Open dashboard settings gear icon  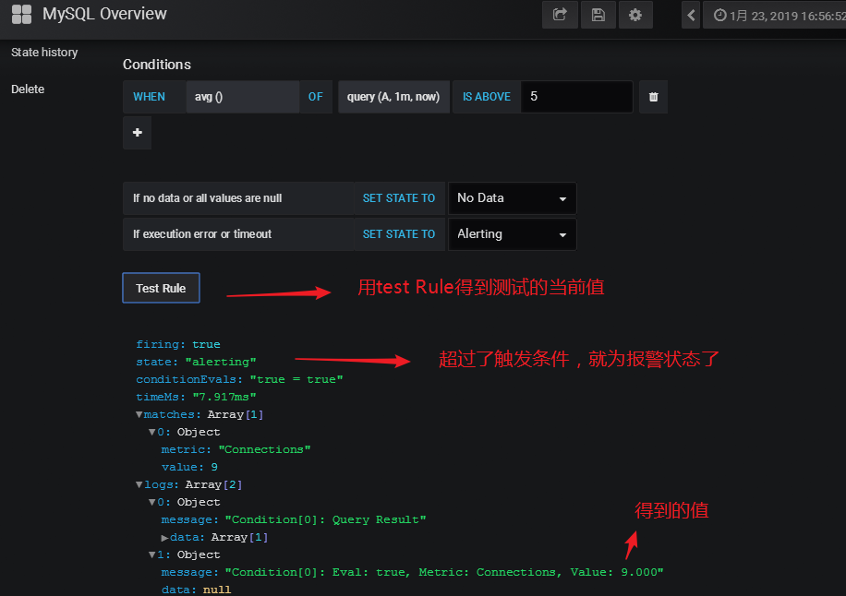click(x=635, y=15)
